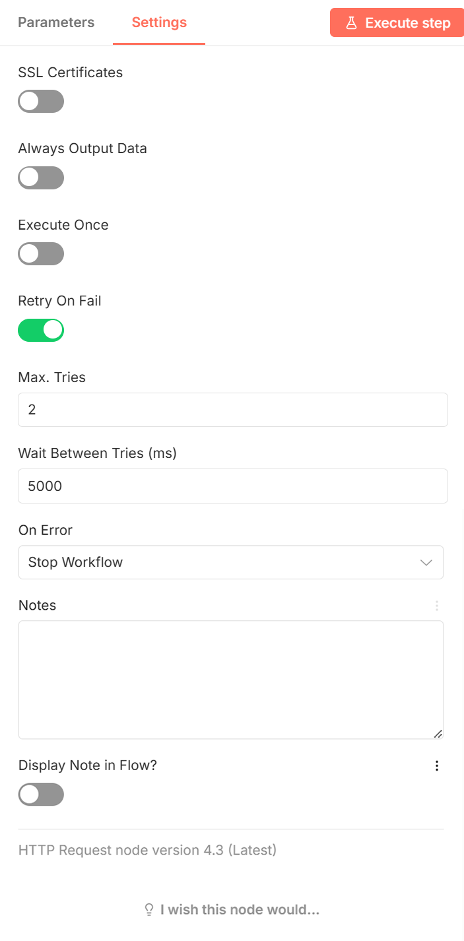Click the chevron on the Stop Workflow selector
Screen dimensions: 464x941
(426, 562)
